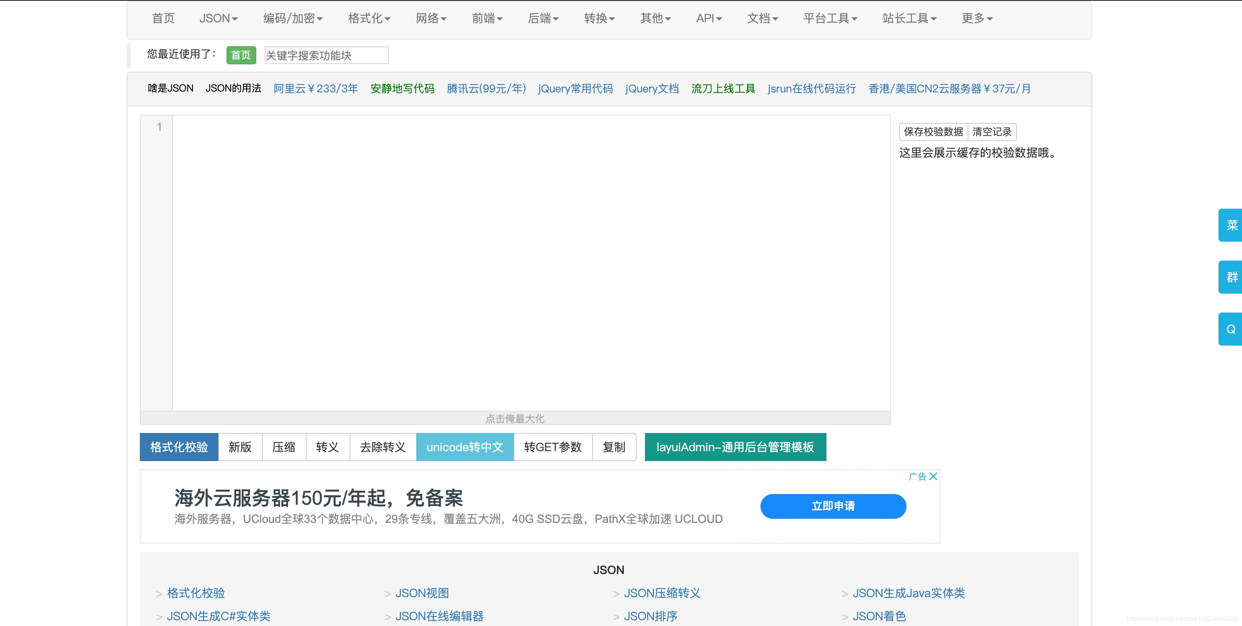1242x626 pixels.
Task: Click line number 1 in editor gutter
Action: coord(159,127)
